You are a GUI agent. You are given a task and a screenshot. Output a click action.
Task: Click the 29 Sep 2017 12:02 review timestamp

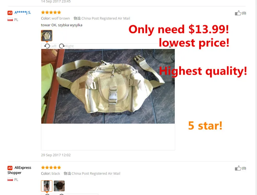click(x=56, y=155)
